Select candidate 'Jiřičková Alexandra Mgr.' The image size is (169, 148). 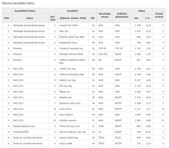click(72, 74)
